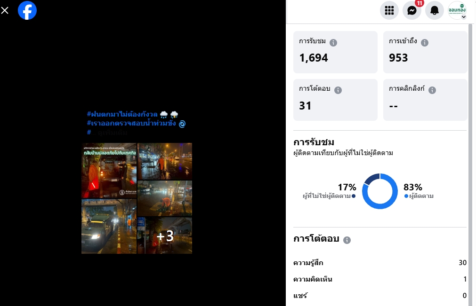Screen dimensions: 476x306
Task: Close the photo viewer with X icon
Action: pos(5,11)
